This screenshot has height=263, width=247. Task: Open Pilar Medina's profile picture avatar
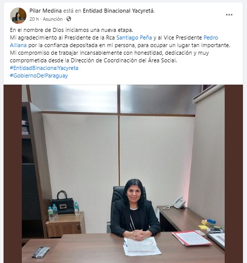(18, 15)
